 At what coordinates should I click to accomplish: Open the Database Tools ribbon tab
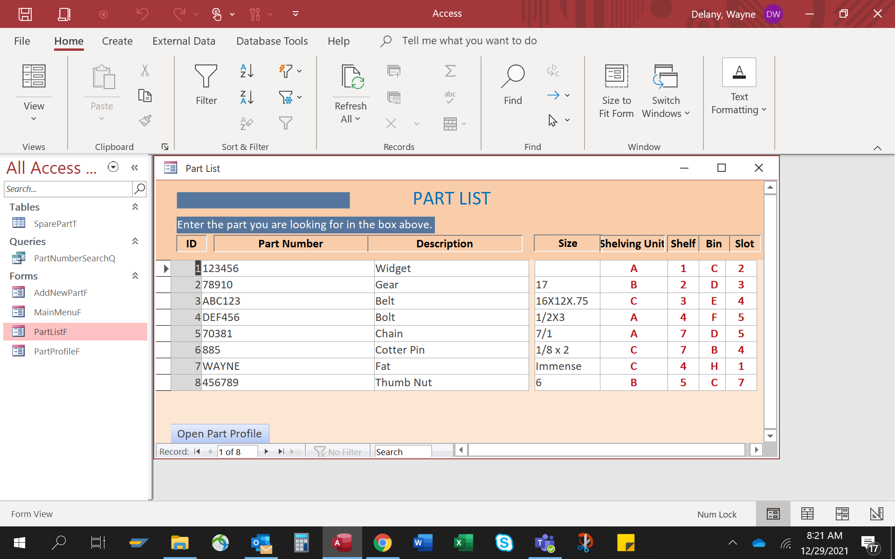pyautogui.click(x=272, y=41)
